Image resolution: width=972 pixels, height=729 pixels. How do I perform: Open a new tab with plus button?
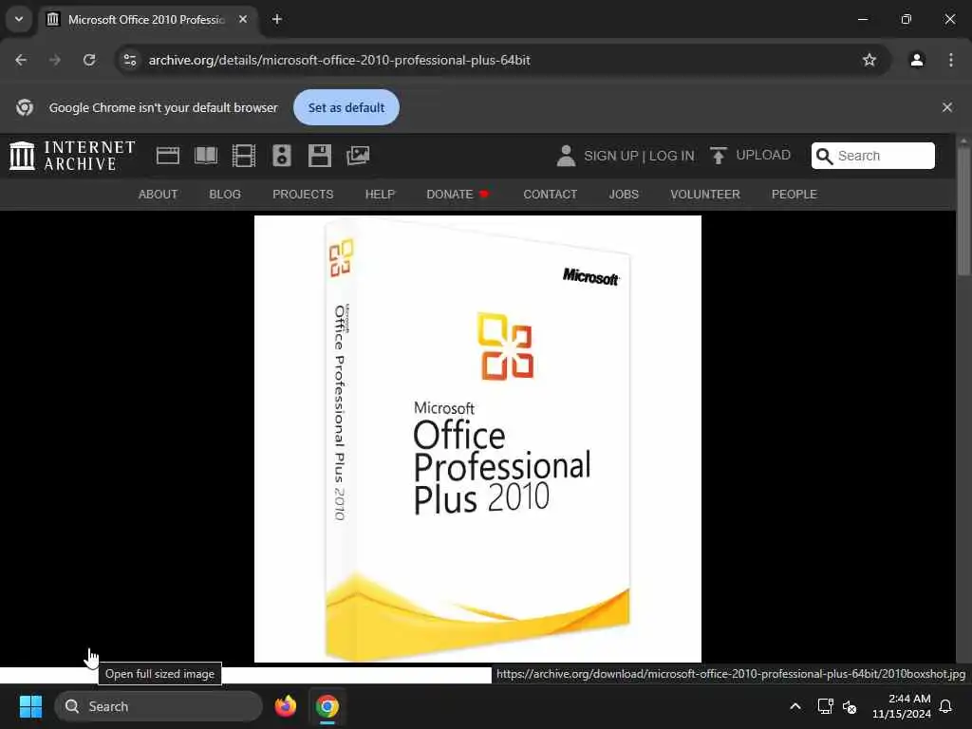click(277, 19)
